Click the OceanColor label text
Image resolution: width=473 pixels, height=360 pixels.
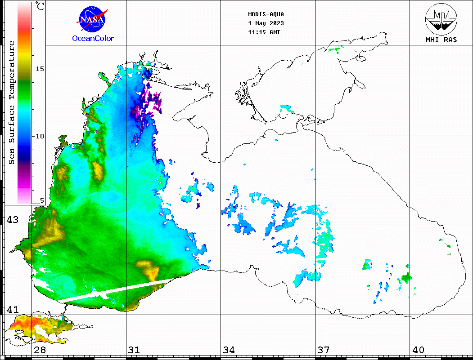click(x=93, y=38)
